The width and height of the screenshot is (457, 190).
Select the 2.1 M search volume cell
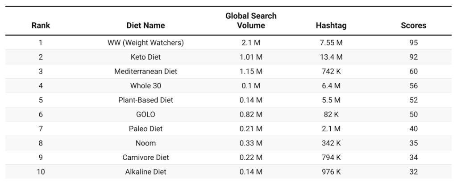pos(251,43)
